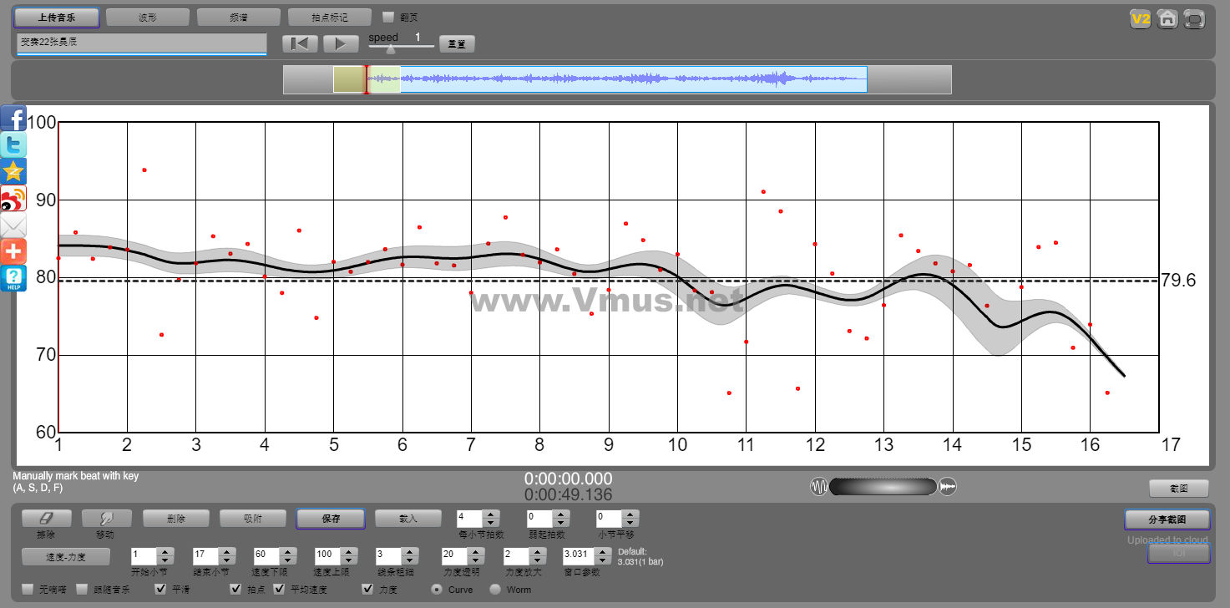
Task: Click the gradient slider between waveform icons
Action: coord(883,486)
